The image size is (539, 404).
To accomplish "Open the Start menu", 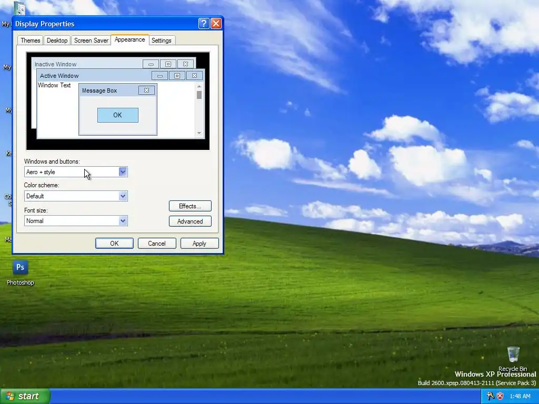I will click(x=25, y=397).
